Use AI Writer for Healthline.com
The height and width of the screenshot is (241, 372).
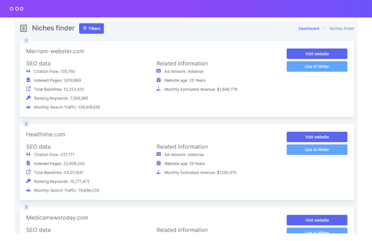coord(317,150)
